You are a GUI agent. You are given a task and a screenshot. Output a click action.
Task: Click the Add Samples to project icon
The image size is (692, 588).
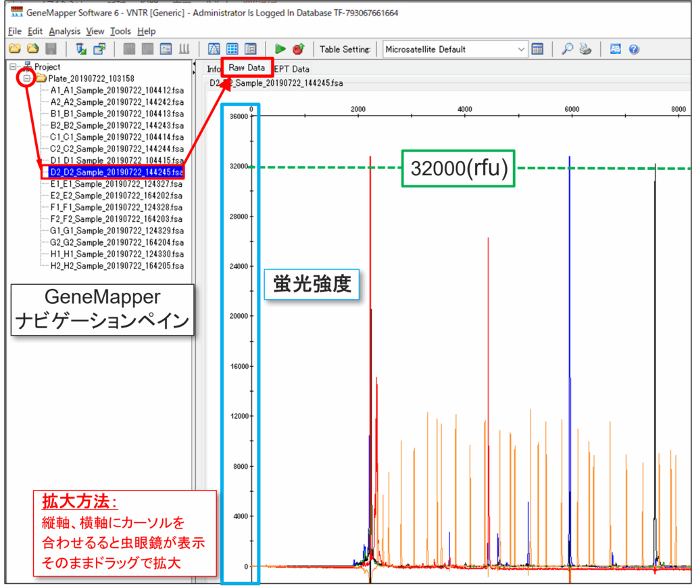coord(82,49)
